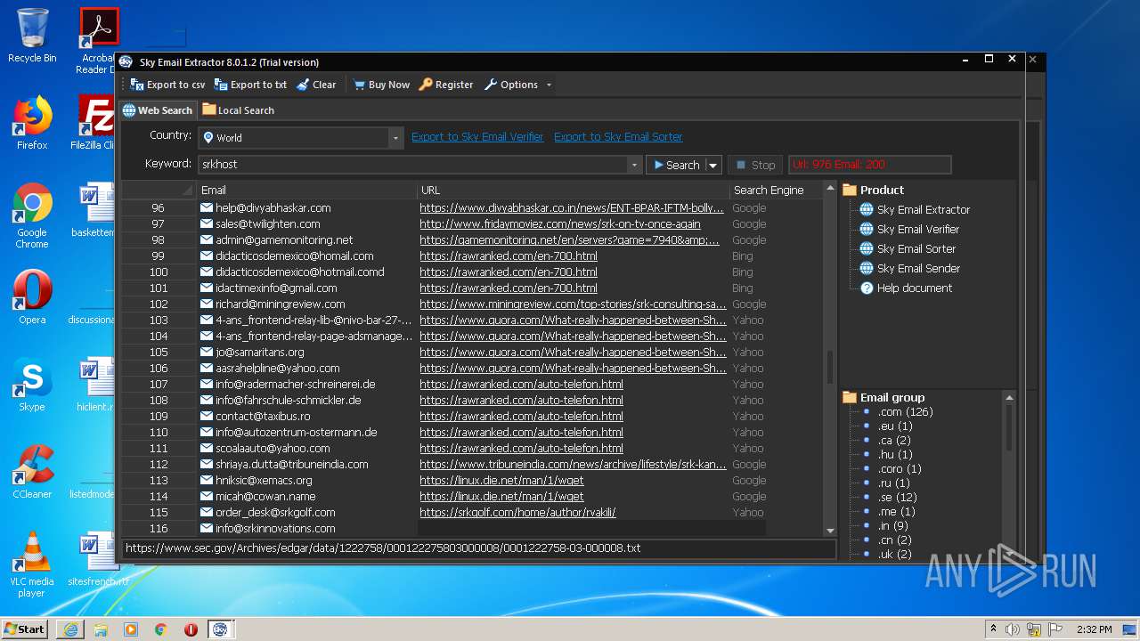The height and width of the screenshot is (641, 1140).
Task: Select email help@divyabhaskar.com row
Action: point(273,208)
